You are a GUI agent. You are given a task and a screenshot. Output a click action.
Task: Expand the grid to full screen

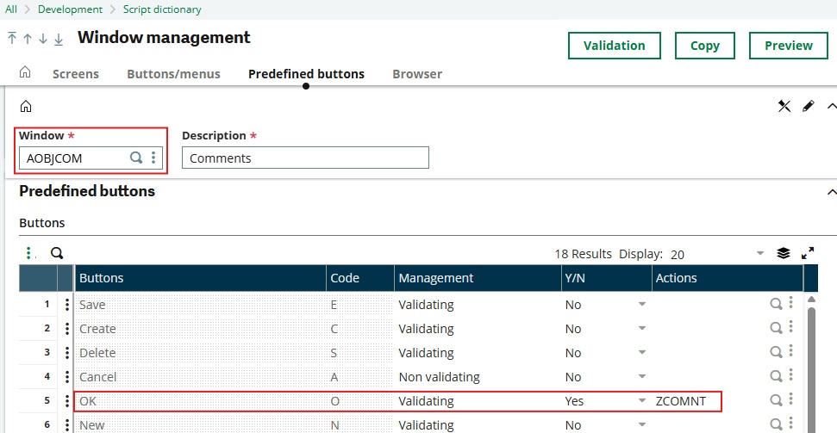point(808,253)
